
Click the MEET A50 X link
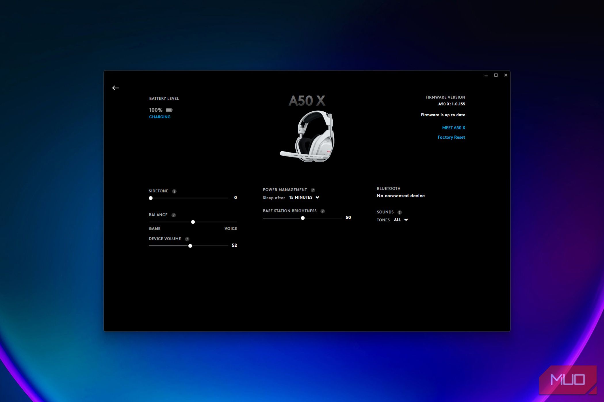point(454,127)
